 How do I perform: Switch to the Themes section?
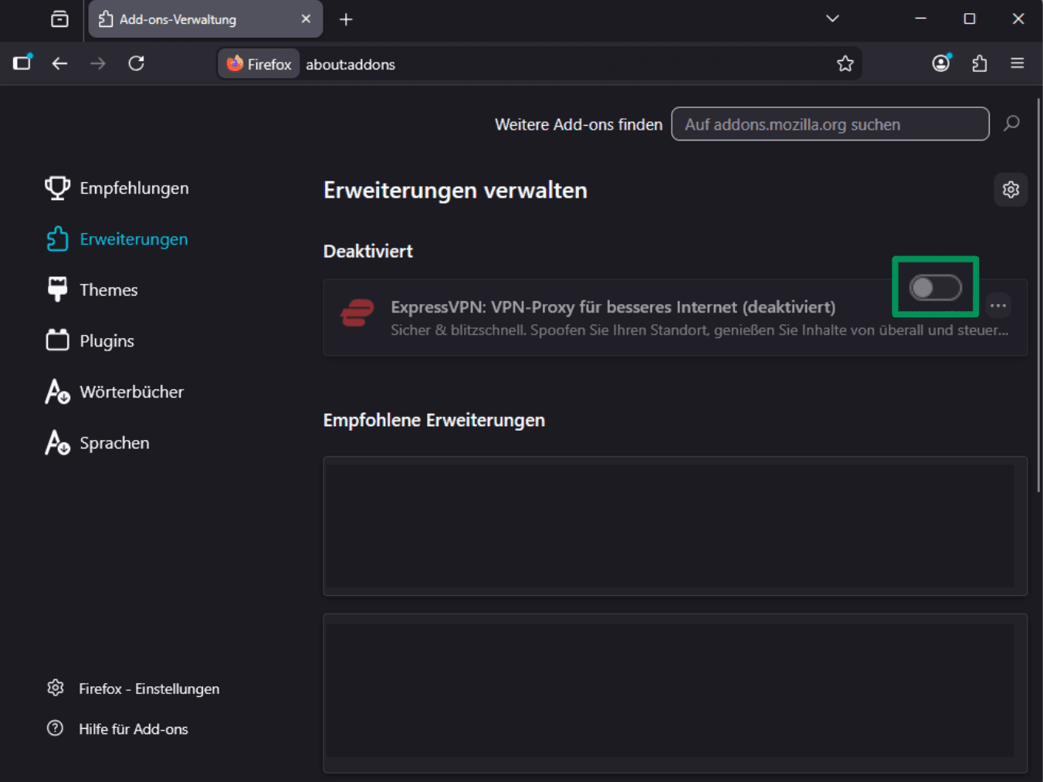(108, 289)
